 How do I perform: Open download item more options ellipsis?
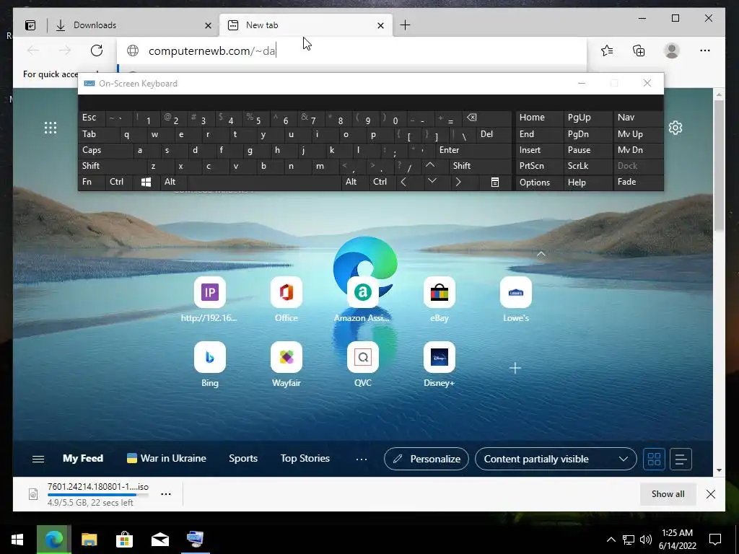click(x=166, y=494)
